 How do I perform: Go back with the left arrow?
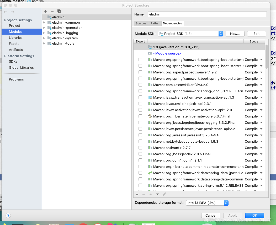[6, 12]
